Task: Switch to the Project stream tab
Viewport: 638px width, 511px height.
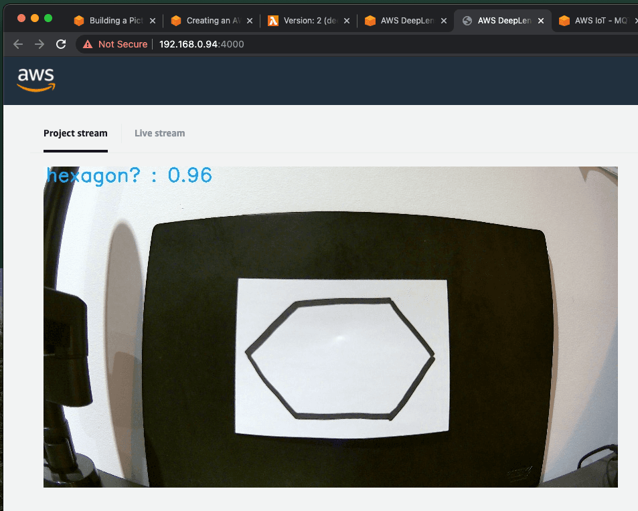Action: click(75, 133)
